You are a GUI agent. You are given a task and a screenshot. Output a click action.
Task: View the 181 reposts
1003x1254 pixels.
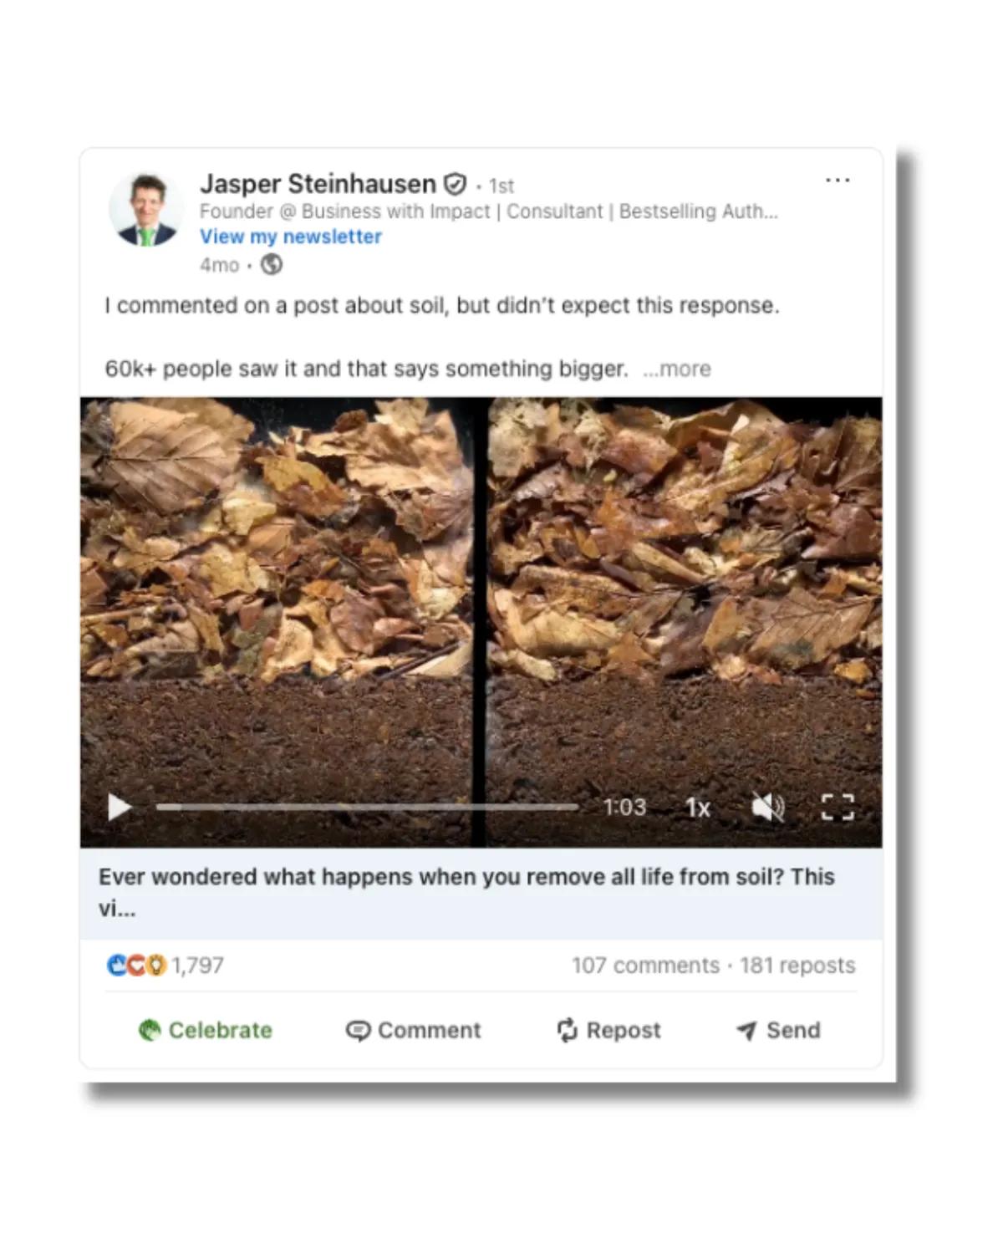[x=797, y=966]
